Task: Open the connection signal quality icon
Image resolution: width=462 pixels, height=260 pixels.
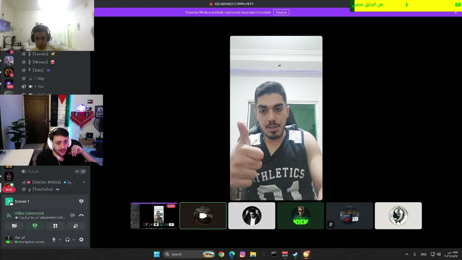Action: 9,215
